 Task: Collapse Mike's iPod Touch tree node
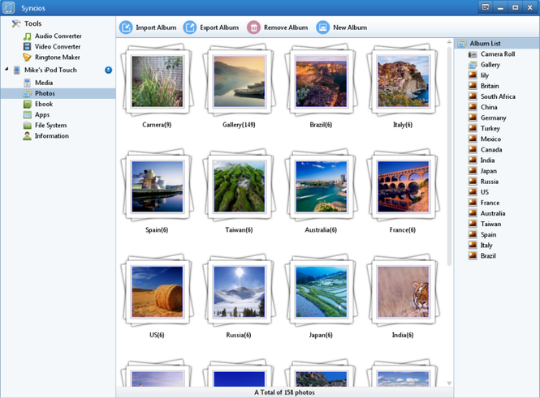pos(6,70)
